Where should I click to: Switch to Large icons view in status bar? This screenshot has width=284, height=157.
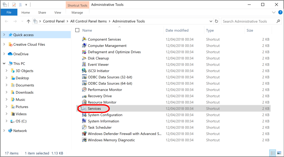click(279, 153)
